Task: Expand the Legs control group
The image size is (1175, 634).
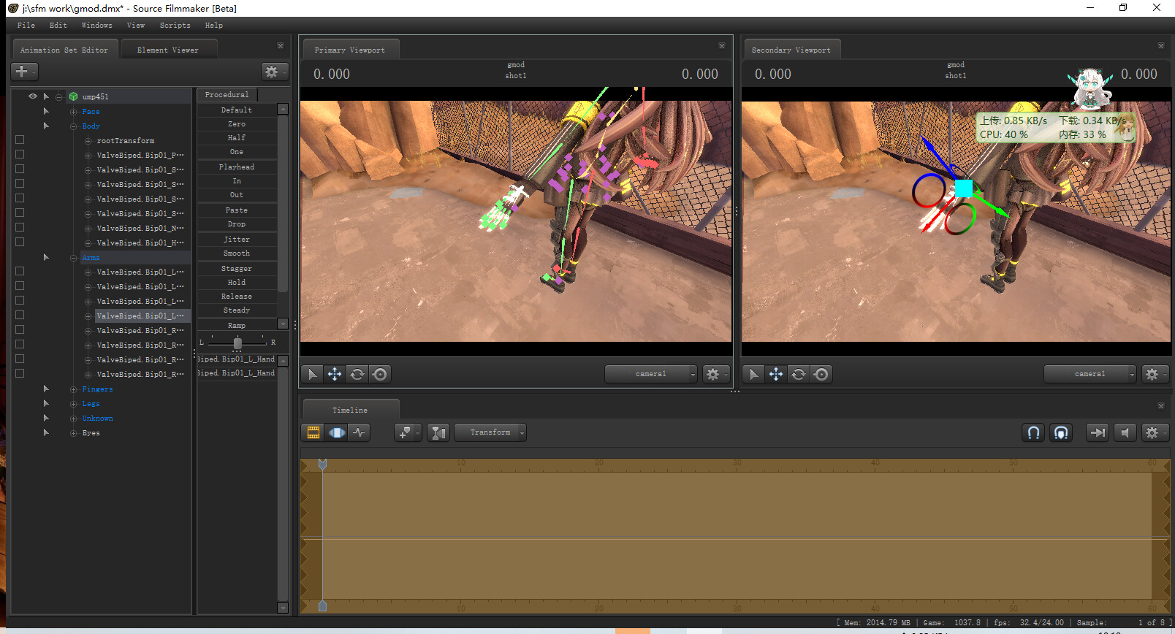Action: (73, 404)
